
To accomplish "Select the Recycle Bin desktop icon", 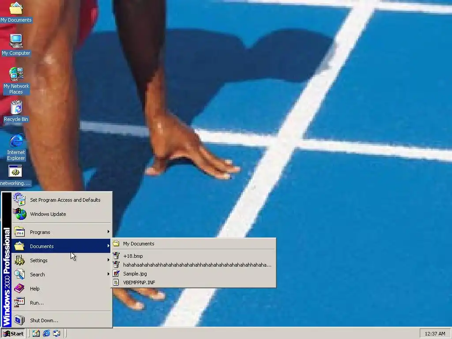I will pyautogui.click(x=16, y=111).
